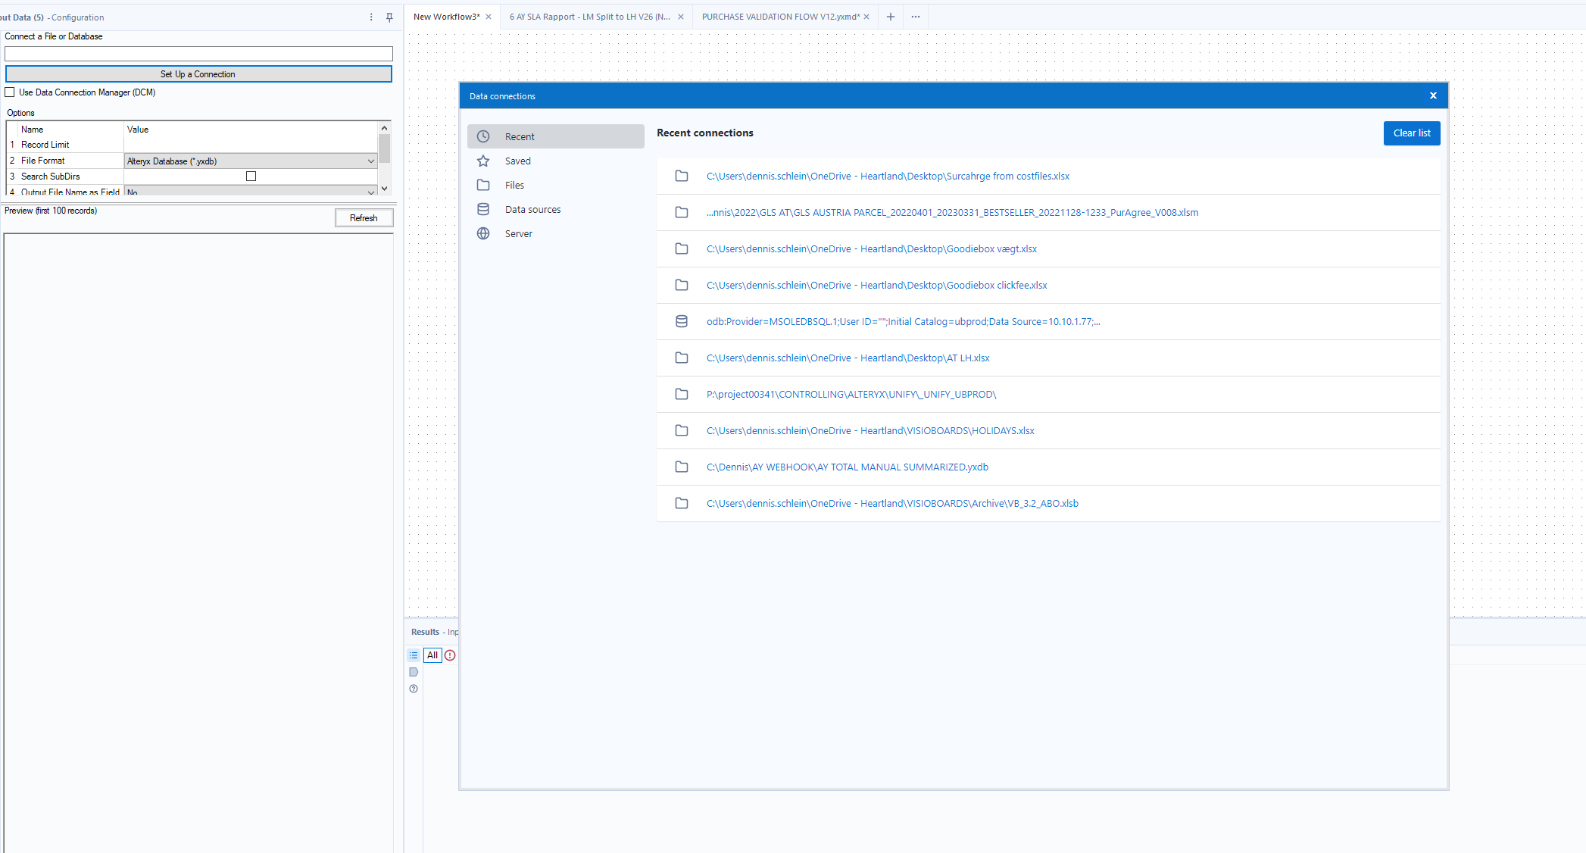This screenshot has width=1586, height=853.
Task: Filter Results by error messages
Action: tap(450, 655)
